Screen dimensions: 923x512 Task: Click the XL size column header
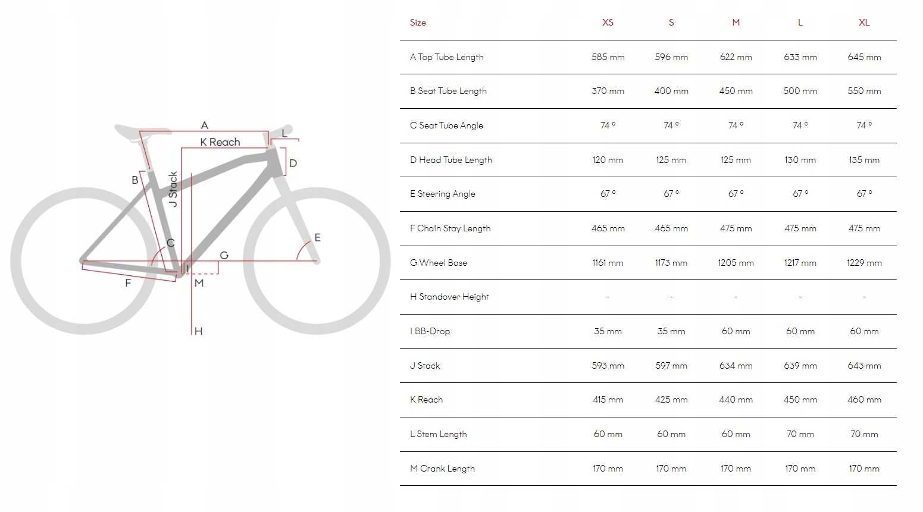click(x=864, y=23)
